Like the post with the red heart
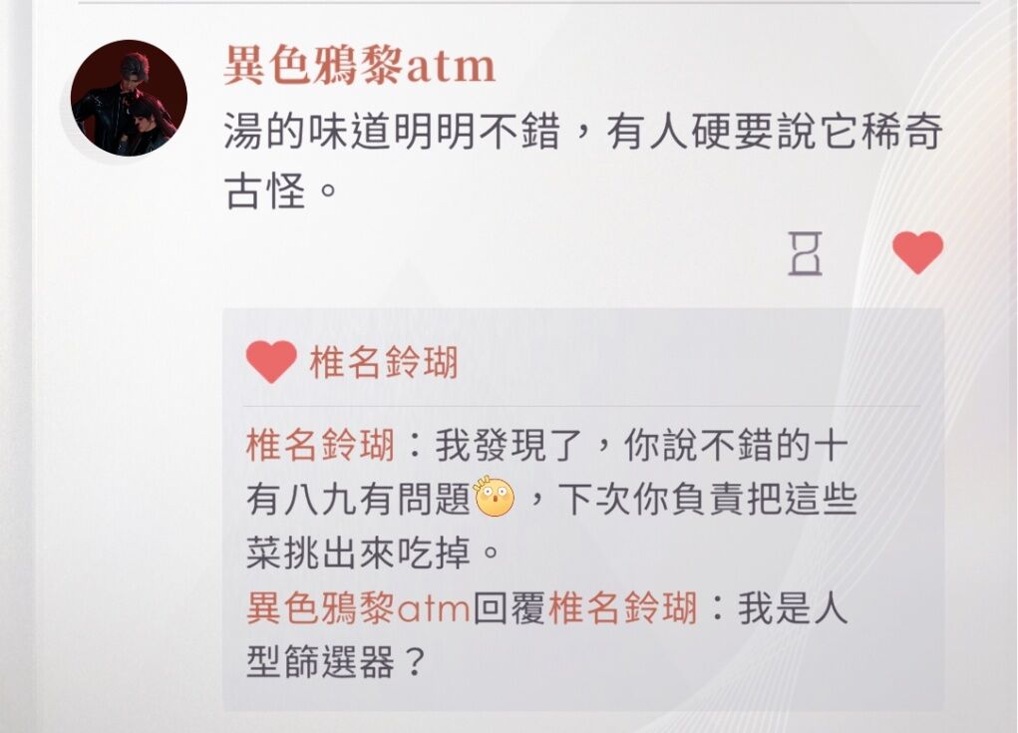The image size is (1018, 733). (x=917, y=252)
